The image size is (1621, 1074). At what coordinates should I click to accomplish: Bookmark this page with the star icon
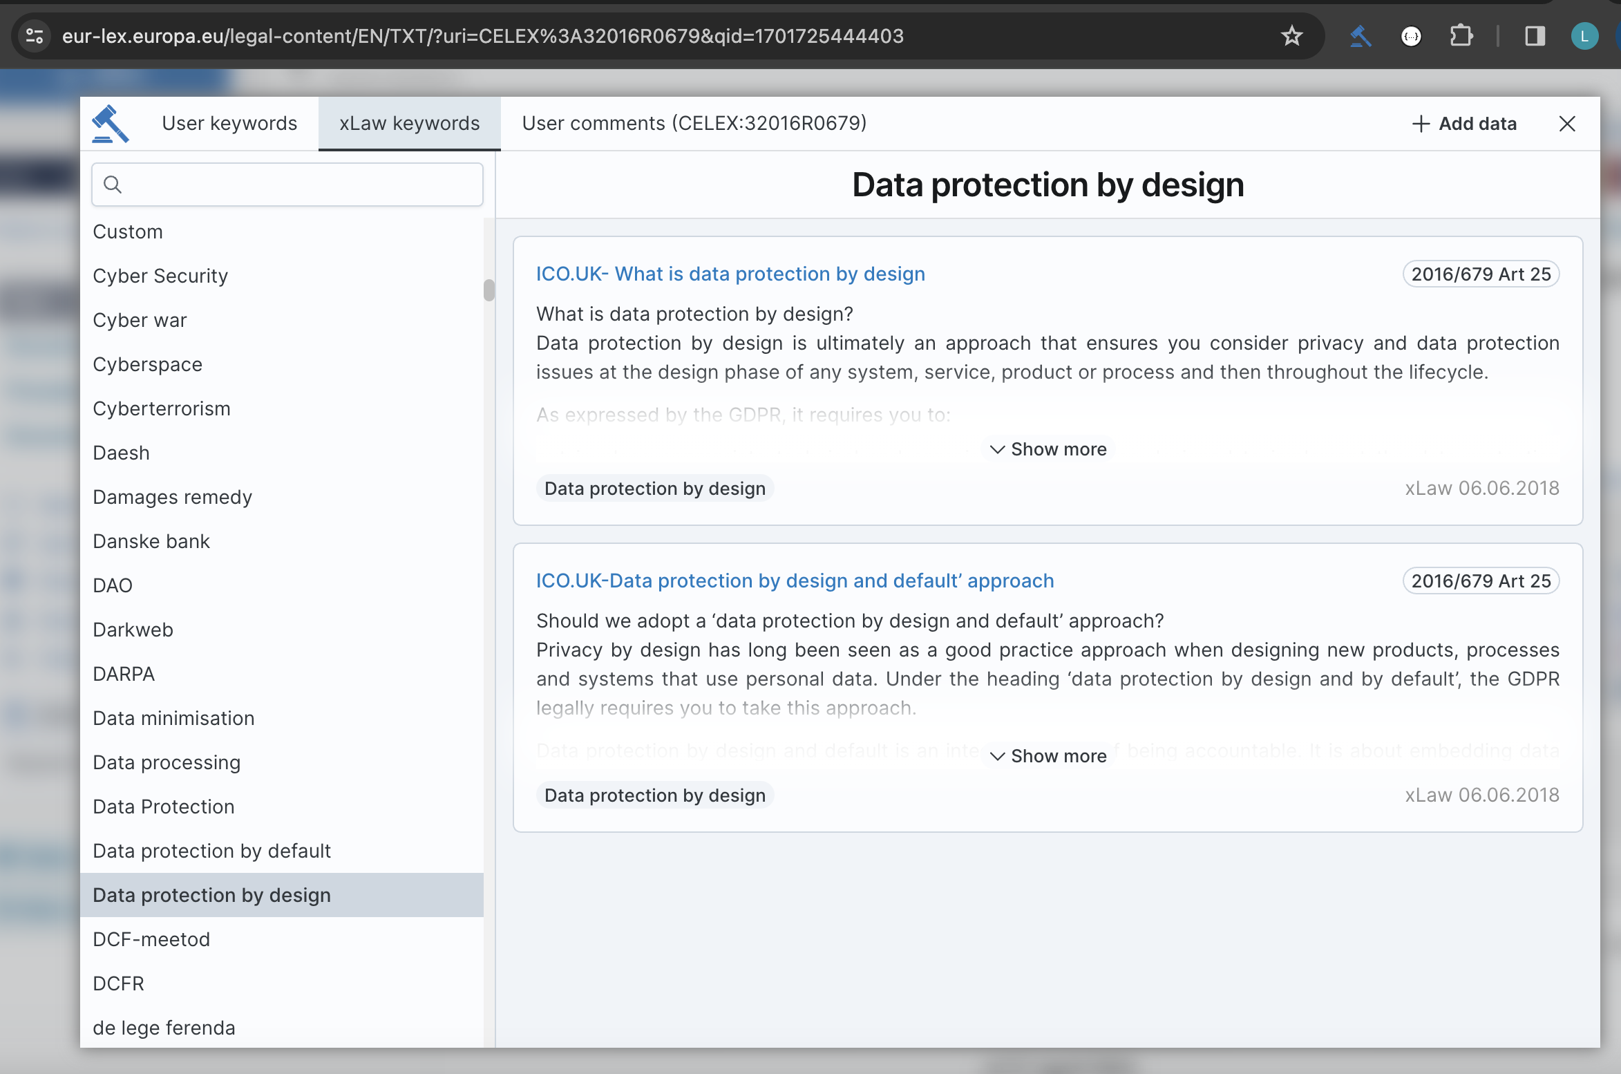(x=1291, y=36)
